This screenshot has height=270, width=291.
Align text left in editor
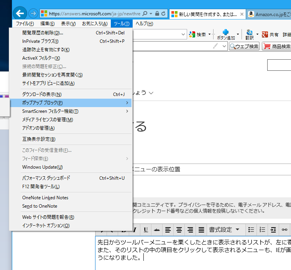[x=168, y=230]
